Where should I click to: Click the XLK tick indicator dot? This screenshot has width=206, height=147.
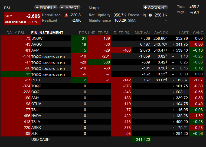[x=173, y=134]
